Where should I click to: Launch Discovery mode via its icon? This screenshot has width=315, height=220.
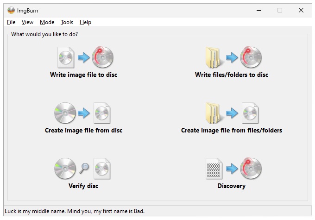(232, 169)
